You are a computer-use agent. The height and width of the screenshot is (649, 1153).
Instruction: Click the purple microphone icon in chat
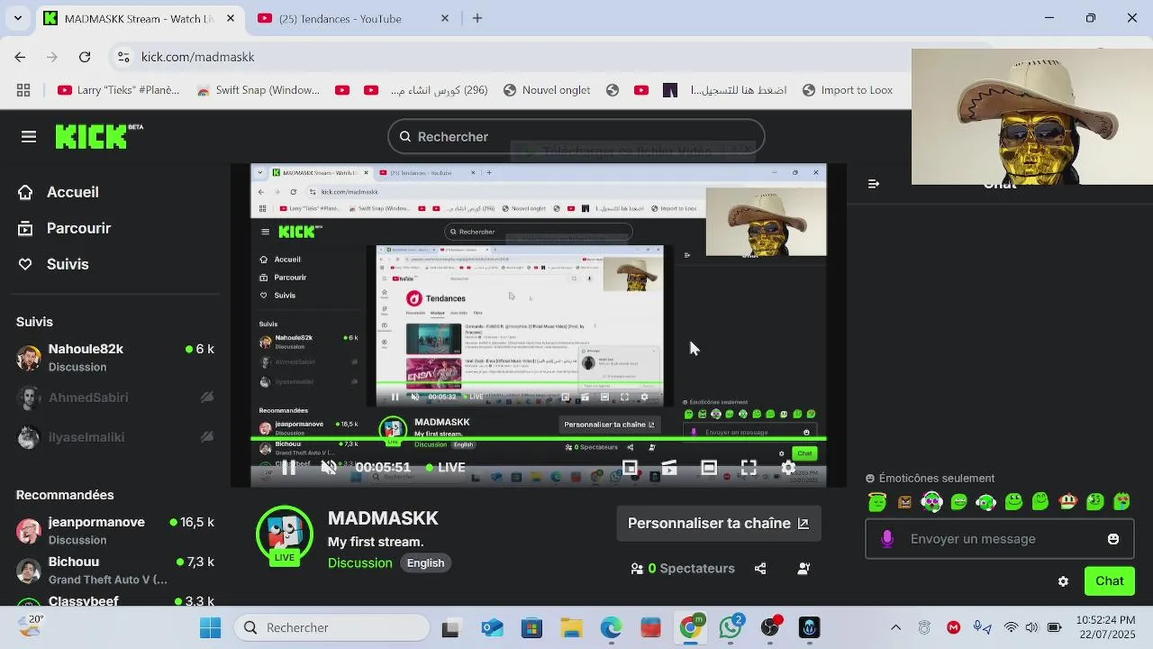click(887, 539)
